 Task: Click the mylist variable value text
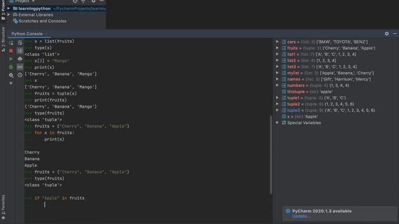[x=347, y=73]
